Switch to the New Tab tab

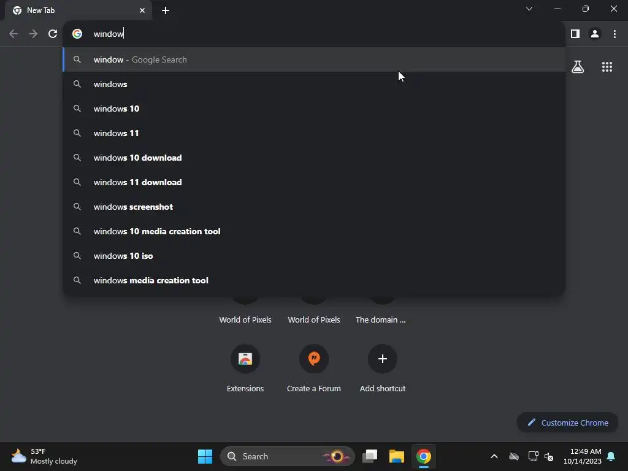click(x=78, y=10)
